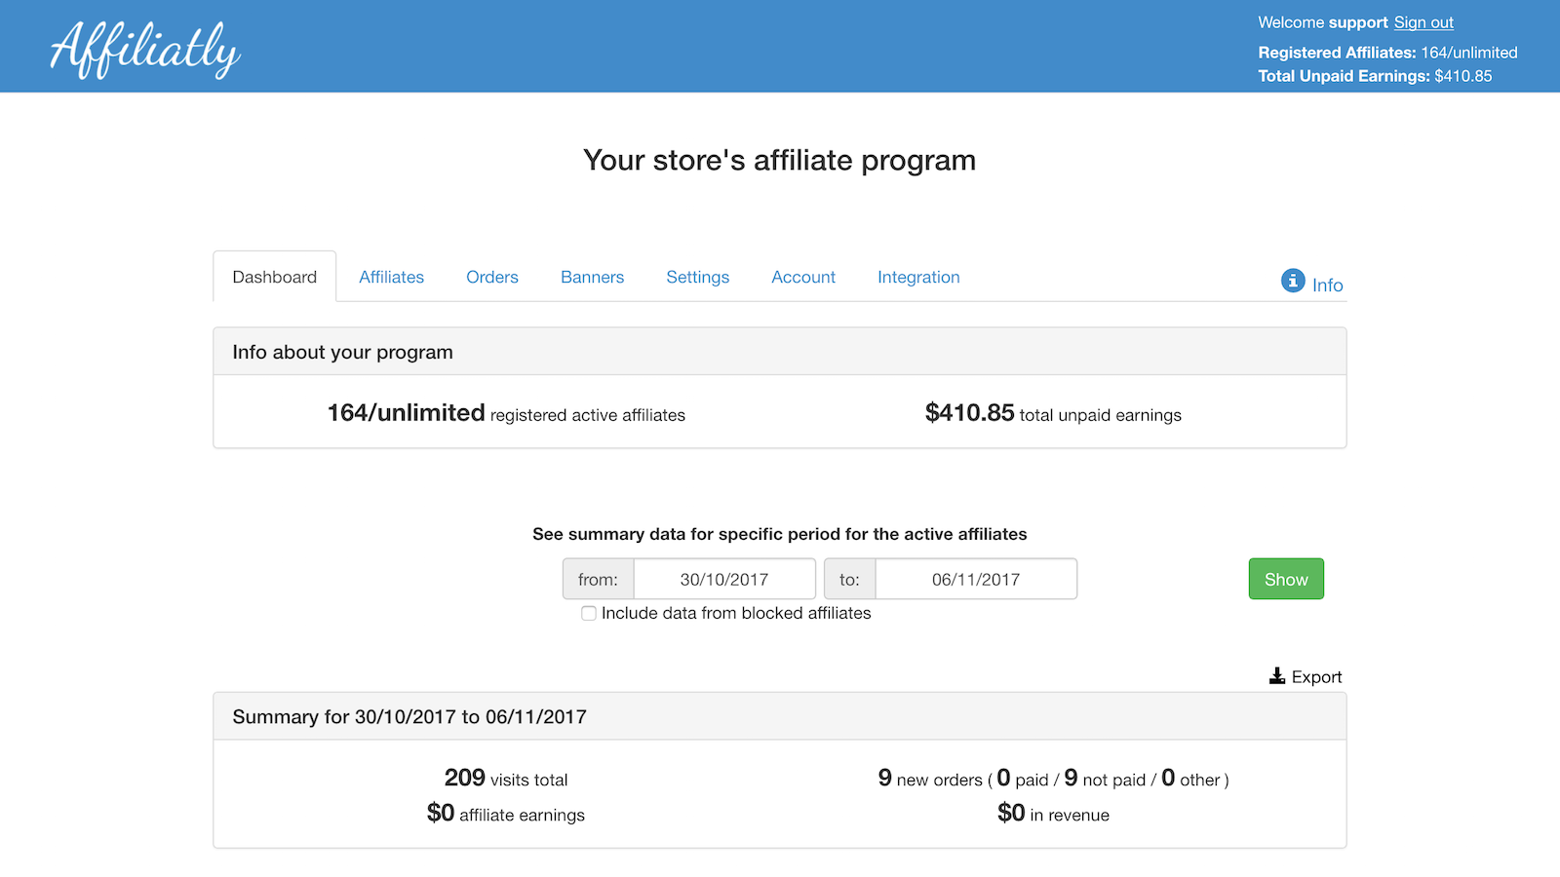Viewport: 1560px width, 877px height.
Task: Click the "Info about your program" header
Action: click(x=342, y=352)
